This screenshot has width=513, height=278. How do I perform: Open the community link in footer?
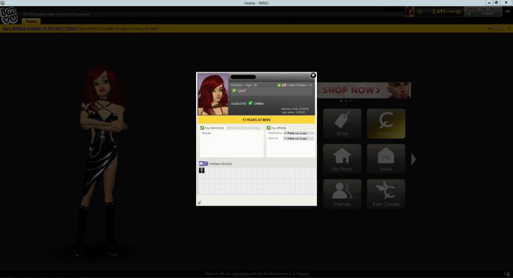(x=241, y=274)
